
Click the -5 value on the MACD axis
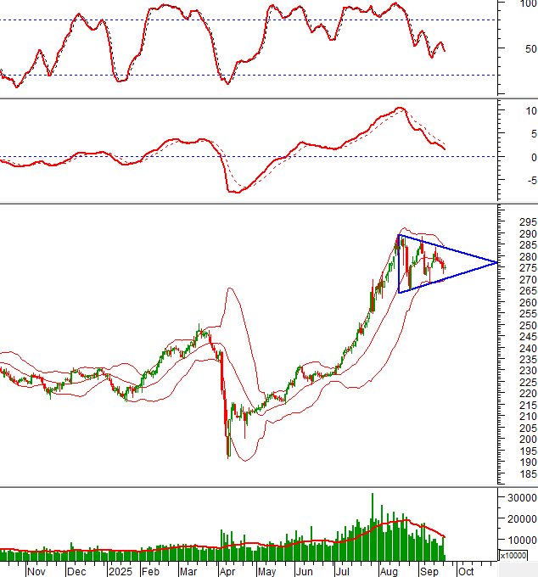pos(532,180)
